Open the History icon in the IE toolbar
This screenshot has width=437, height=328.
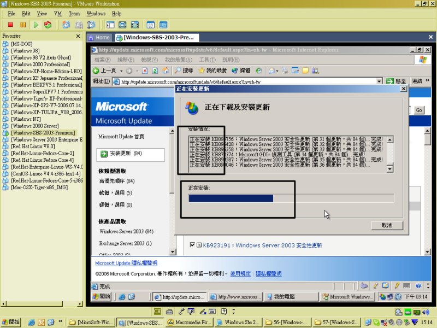click(259, 71)
